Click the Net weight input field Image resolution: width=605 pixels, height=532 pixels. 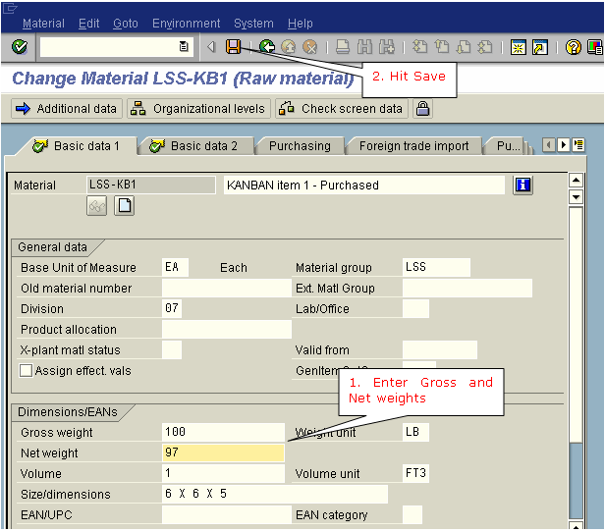point(223,452)
